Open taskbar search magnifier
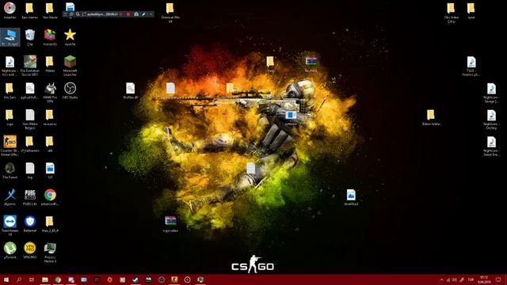Screen dimensions: 507x285 tap(19, 279)
